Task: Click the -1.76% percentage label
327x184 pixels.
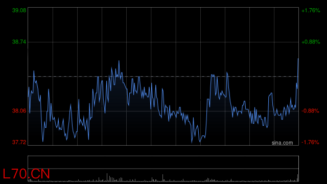Action: tap(310, 142)
